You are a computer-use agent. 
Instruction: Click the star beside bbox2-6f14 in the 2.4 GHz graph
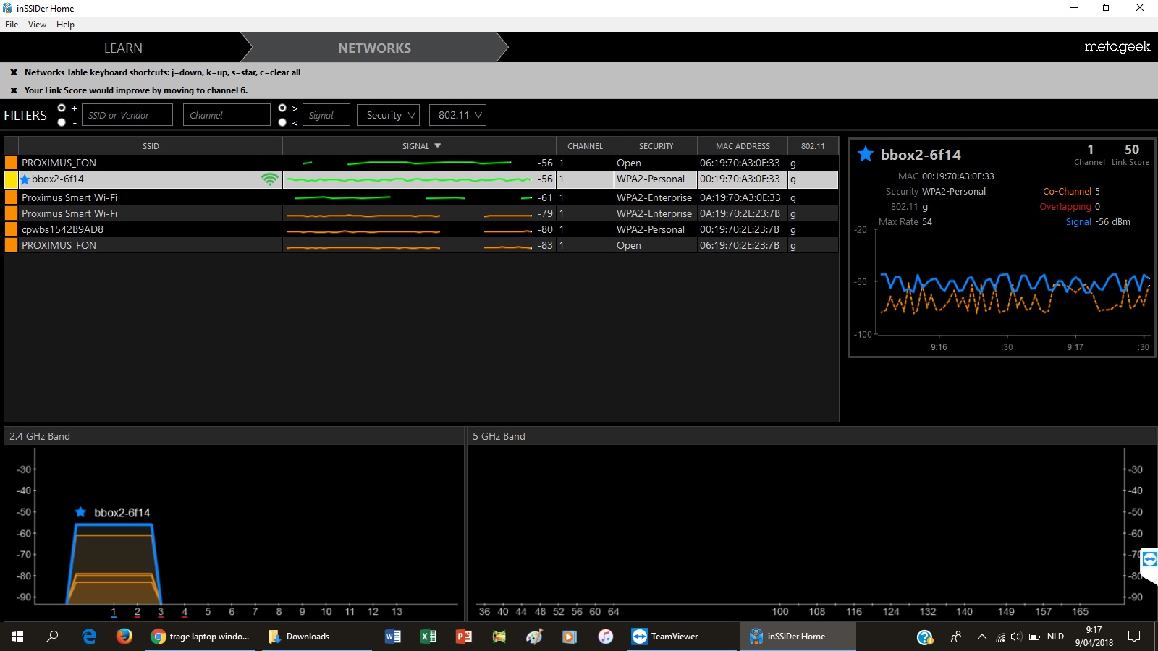(x=81, y=512)
